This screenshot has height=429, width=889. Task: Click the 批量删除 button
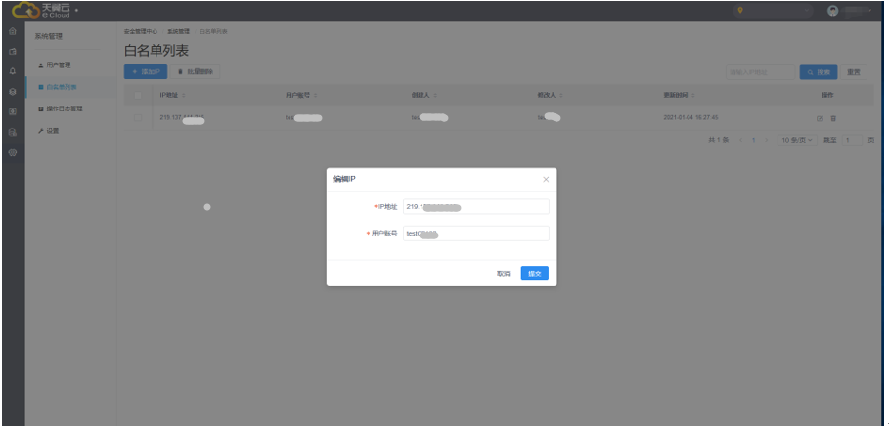point(195,72)
